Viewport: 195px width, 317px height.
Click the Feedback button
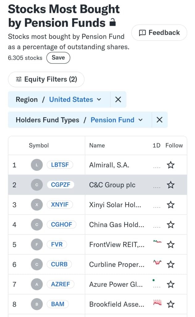(x=159, y=33)
